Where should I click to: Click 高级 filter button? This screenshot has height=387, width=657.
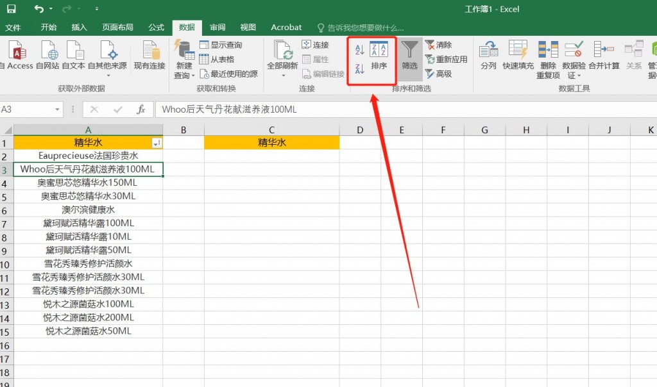pyautogui.click(x=438, y=74)
